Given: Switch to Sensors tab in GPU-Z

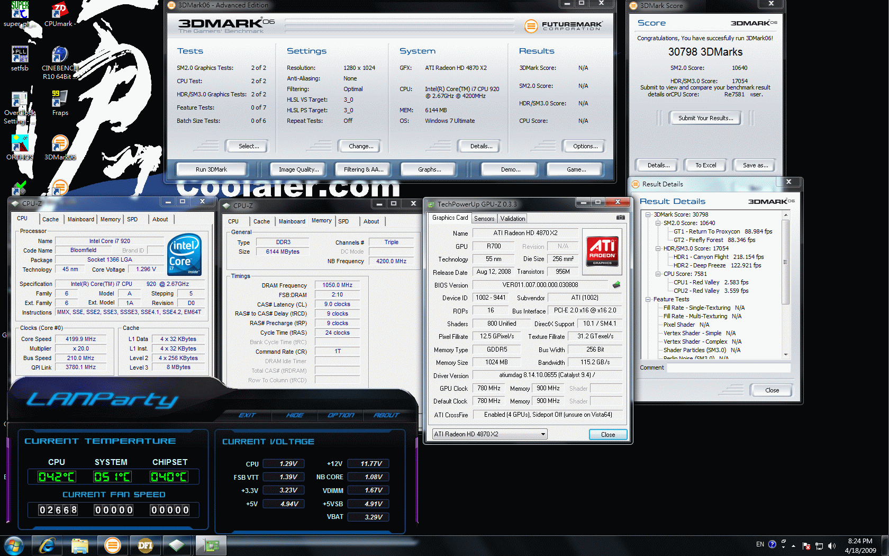Looking at the screenshot, I should 484,219.
